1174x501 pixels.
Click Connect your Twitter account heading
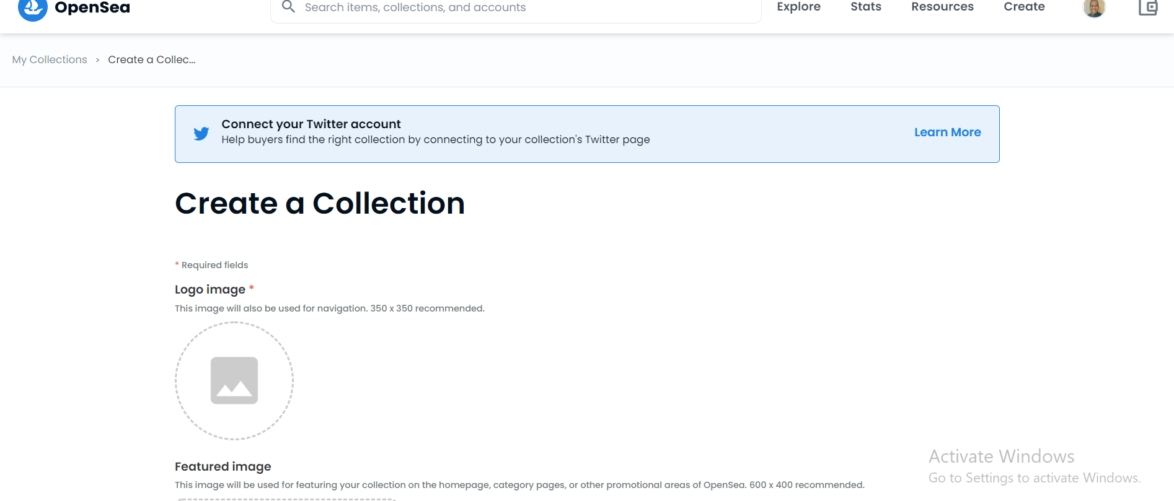(x=311, y=124)
